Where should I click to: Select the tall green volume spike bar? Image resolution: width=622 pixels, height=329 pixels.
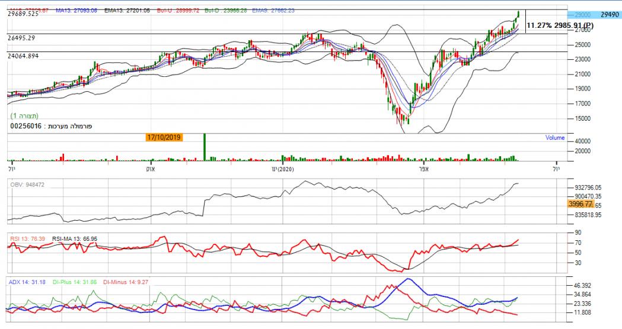pyautogui.click(x=205, y=147)
